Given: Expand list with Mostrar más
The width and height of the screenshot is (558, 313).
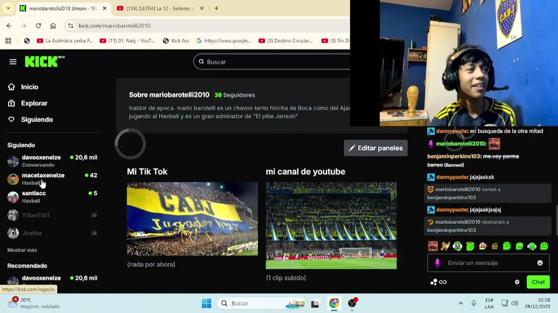Looking at the screenshot, I should [x=22, y=250].
